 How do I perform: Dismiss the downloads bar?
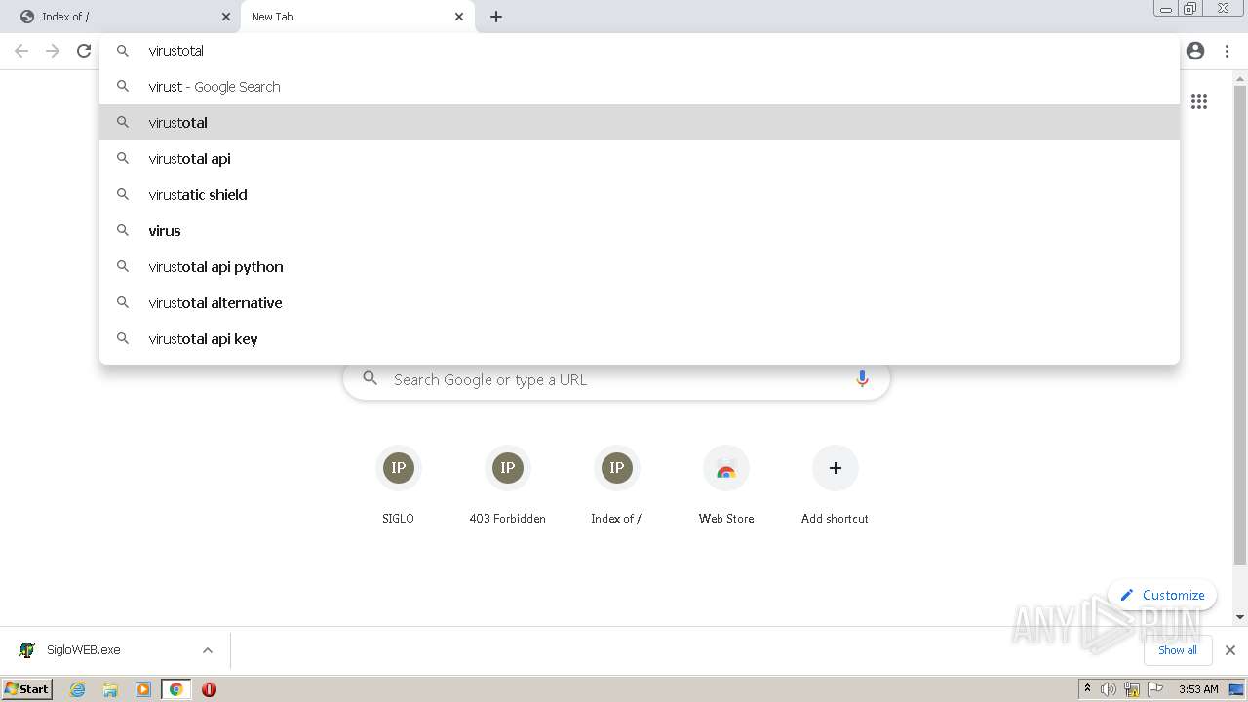[x=1230, y=650]
